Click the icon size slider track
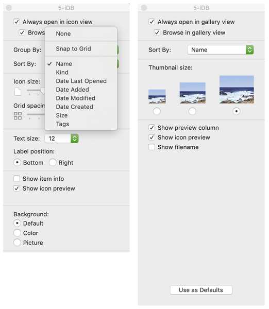The height and width of the screenshot is (309, 269). click(36, 90)
